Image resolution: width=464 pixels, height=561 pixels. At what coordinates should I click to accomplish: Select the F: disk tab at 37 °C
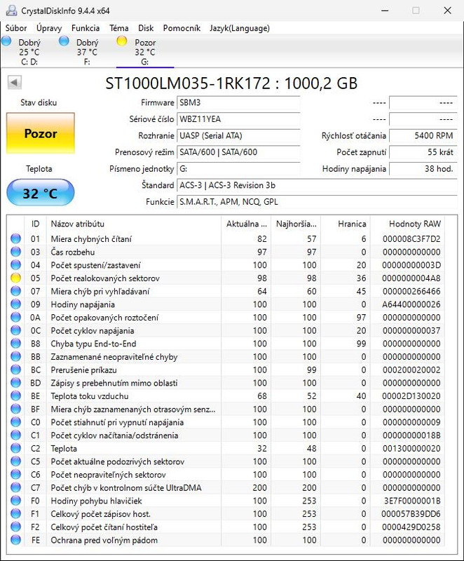pos(87,52)
